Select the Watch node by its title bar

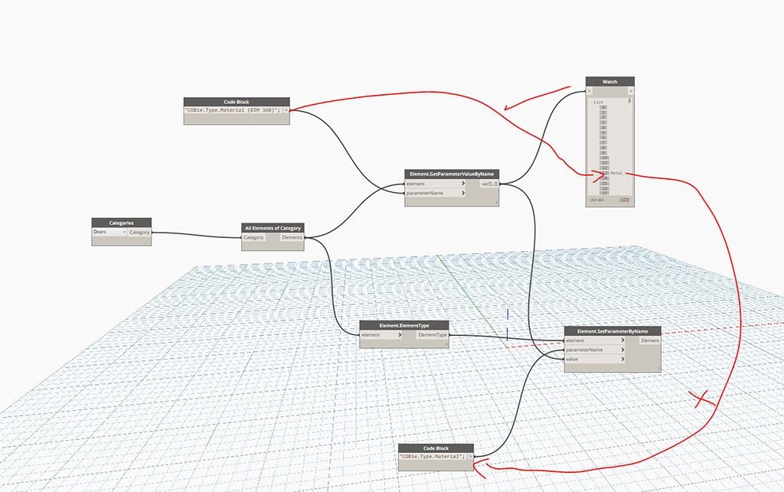(610, 80)
